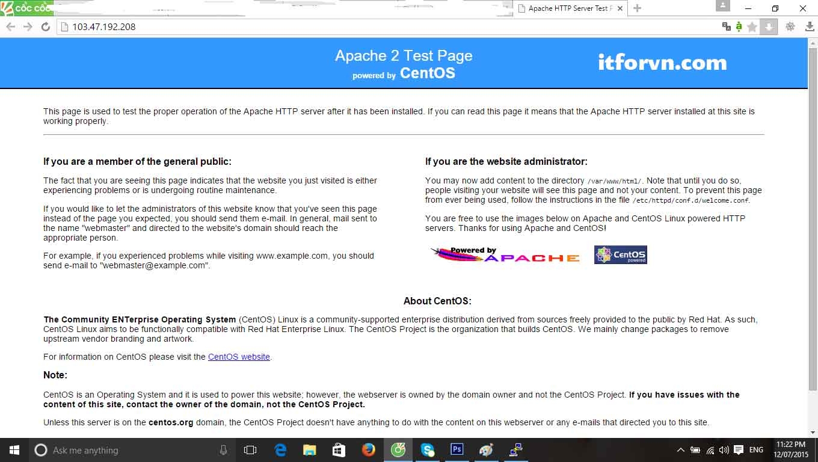The height and width of the screenshot is (462, 818).
Task: Open the user profile button in title bar
Action: [x=722, y=6]
